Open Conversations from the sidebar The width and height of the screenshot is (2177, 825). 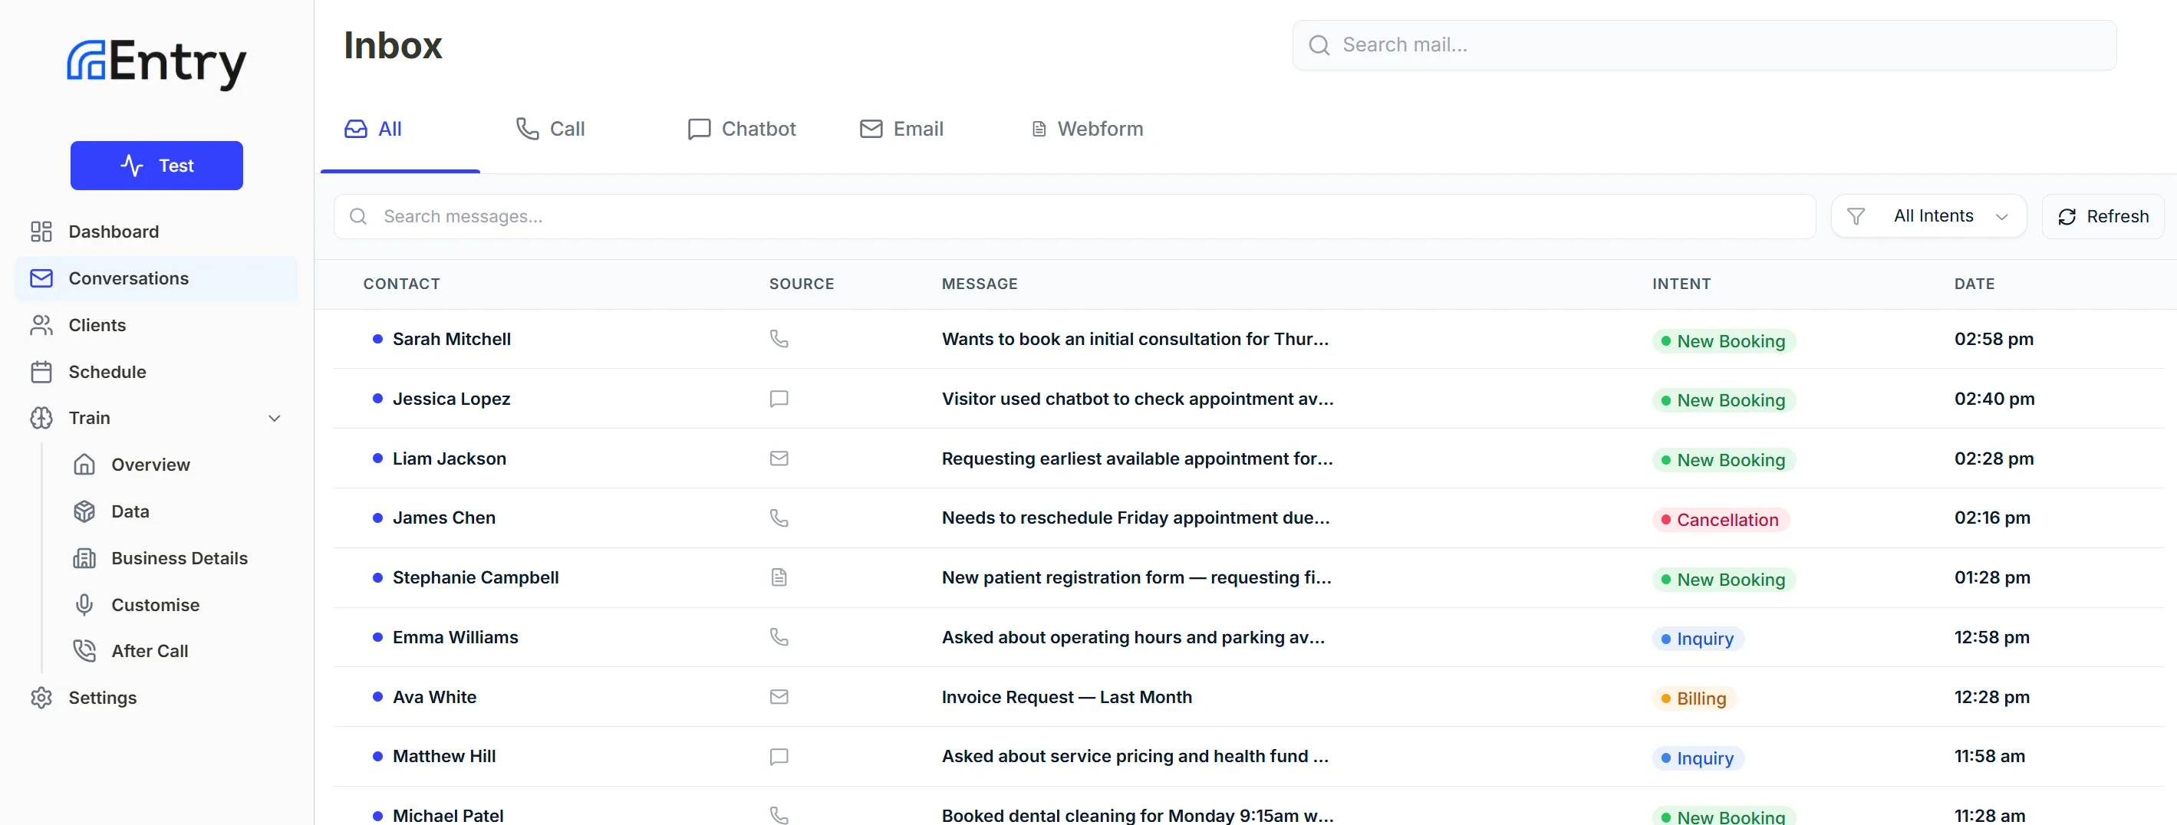[x=127, y=278]
